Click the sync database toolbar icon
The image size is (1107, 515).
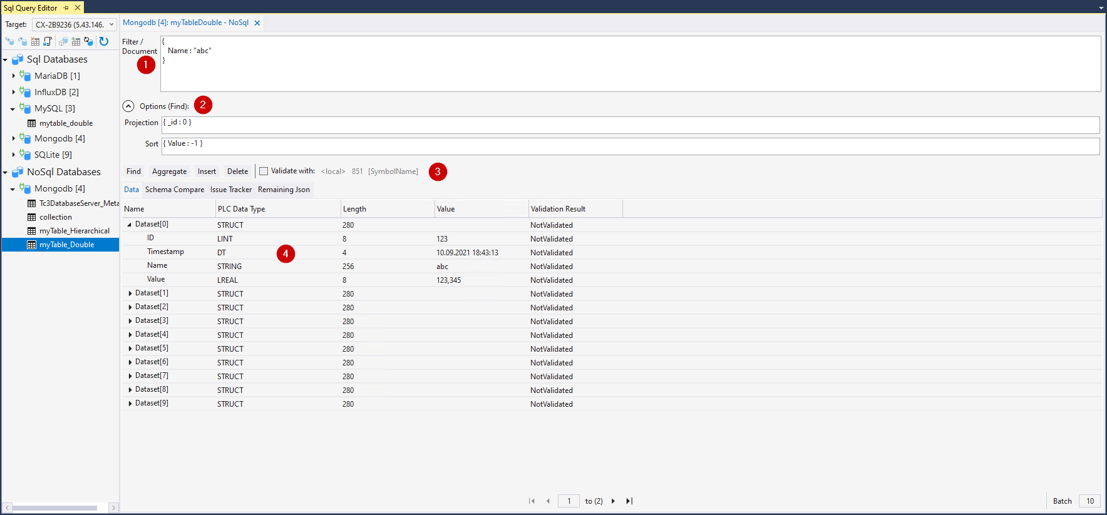[88, 41]
